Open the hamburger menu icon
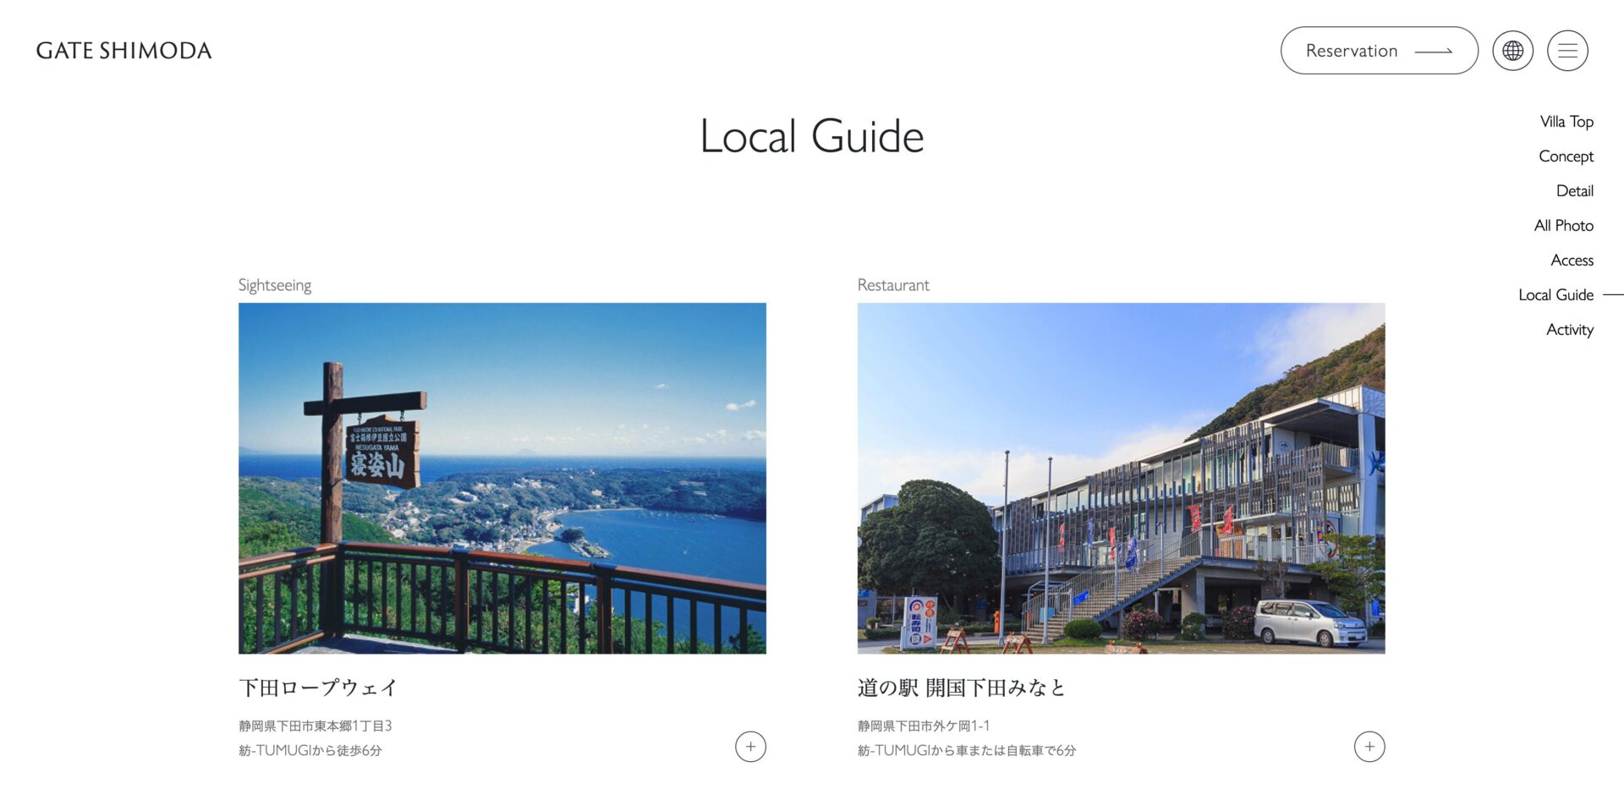Viewport: 1624px width, 811px height. point(1567,51)
